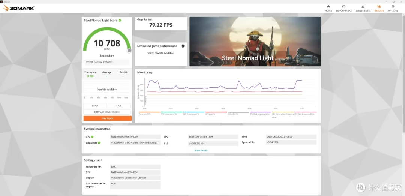Click the Your score value 10 708
Image resolution: width=405 pixels, height=196 pixels.
[x=90, y=76]
